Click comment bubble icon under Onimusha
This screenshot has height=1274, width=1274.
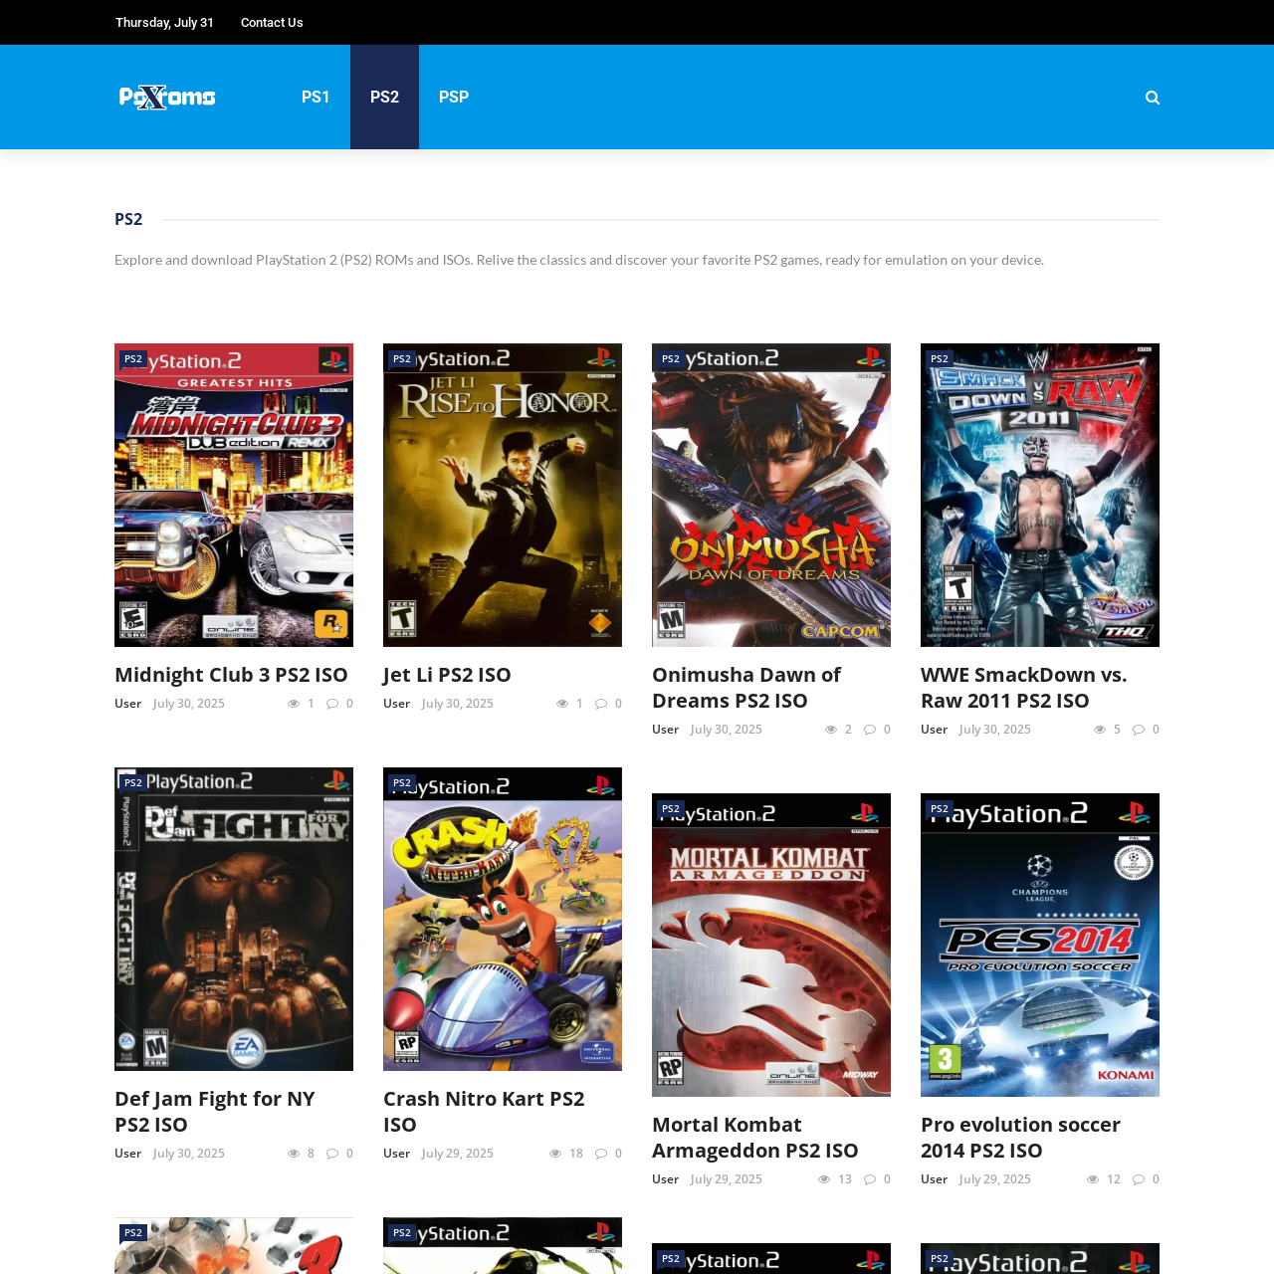pyautogui.click(x=870, y=730)
